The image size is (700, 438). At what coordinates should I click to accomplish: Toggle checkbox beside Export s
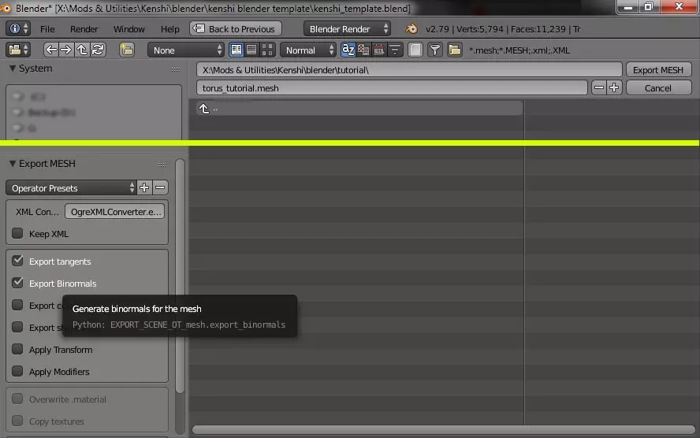pyautogui.click(x=18, y=327)
